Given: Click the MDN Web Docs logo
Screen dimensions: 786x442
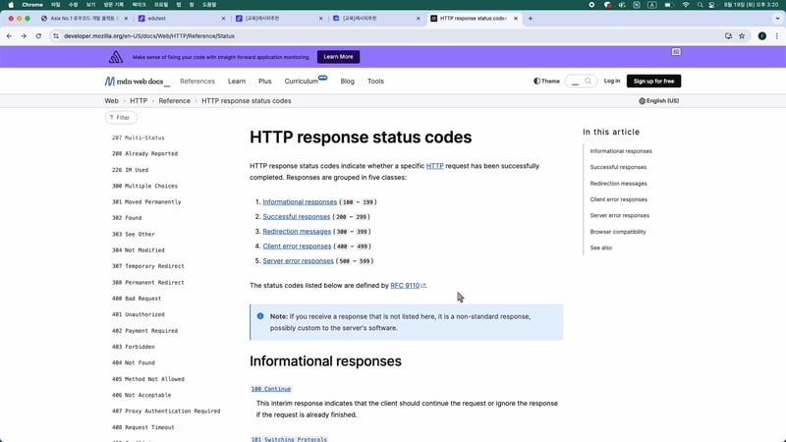Looking at the screenshot, I should point(137,82).
